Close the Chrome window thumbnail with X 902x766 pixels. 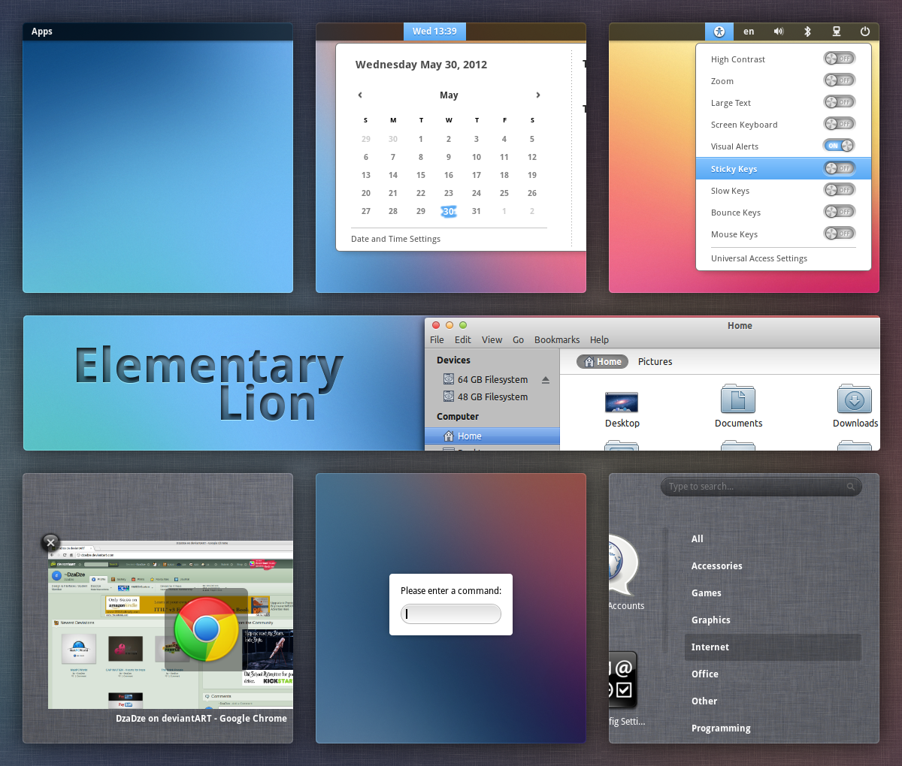point(50,542)
